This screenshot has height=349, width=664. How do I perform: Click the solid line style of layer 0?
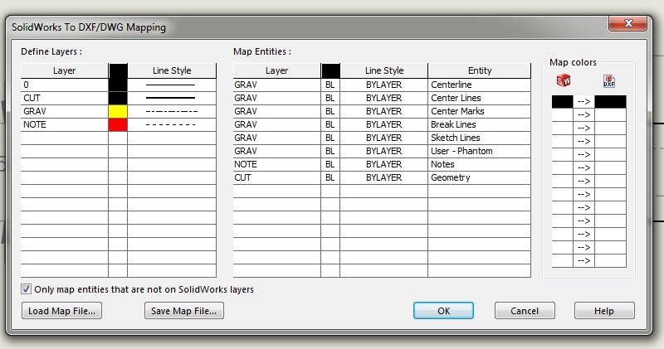[x=172, y=85]
